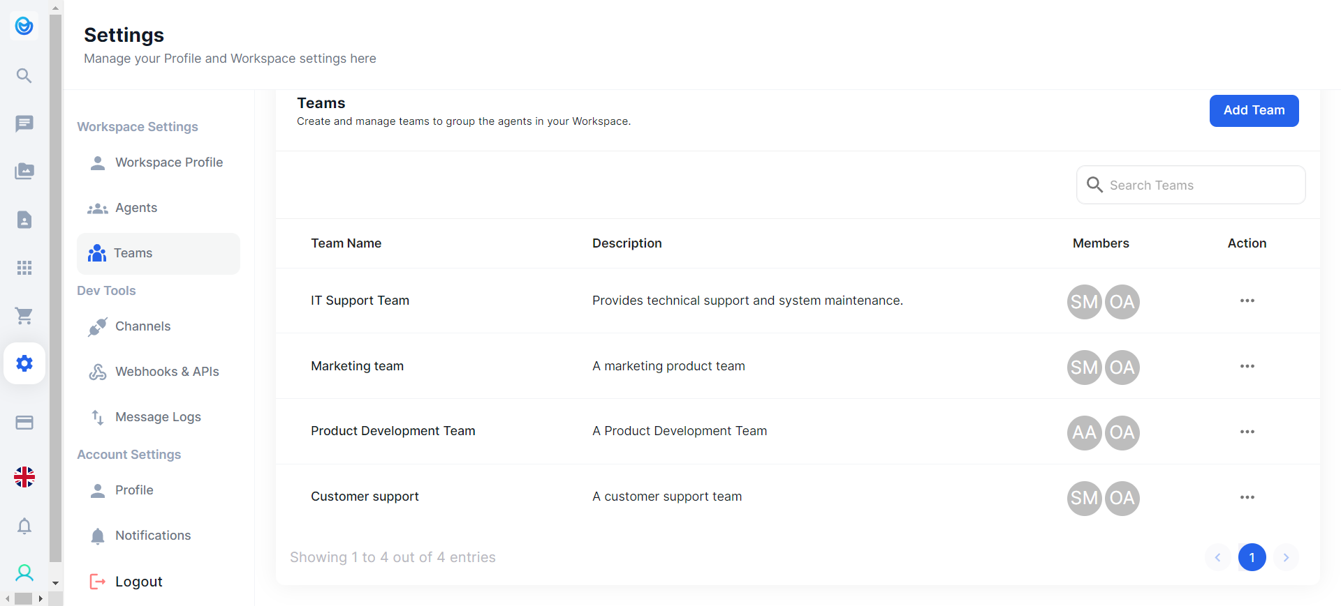This screenshot has height=606, width=1341.
Task: Open the shopping cart sidebar icon
Action: (x=24, y=316)
